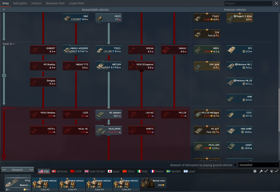
Task: Switch to the Army tab
Action: (x=5, y=3)
